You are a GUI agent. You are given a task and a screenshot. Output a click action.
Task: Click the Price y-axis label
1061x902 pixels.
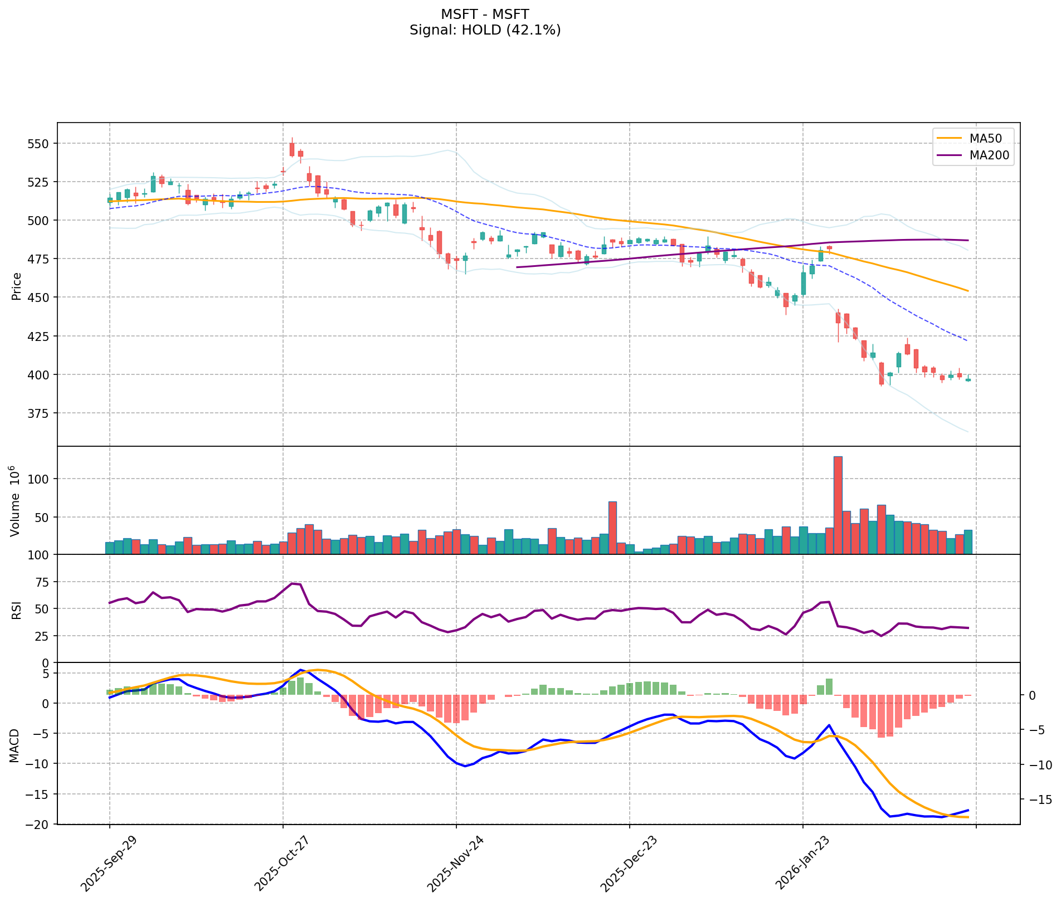(x=17, y=286)
